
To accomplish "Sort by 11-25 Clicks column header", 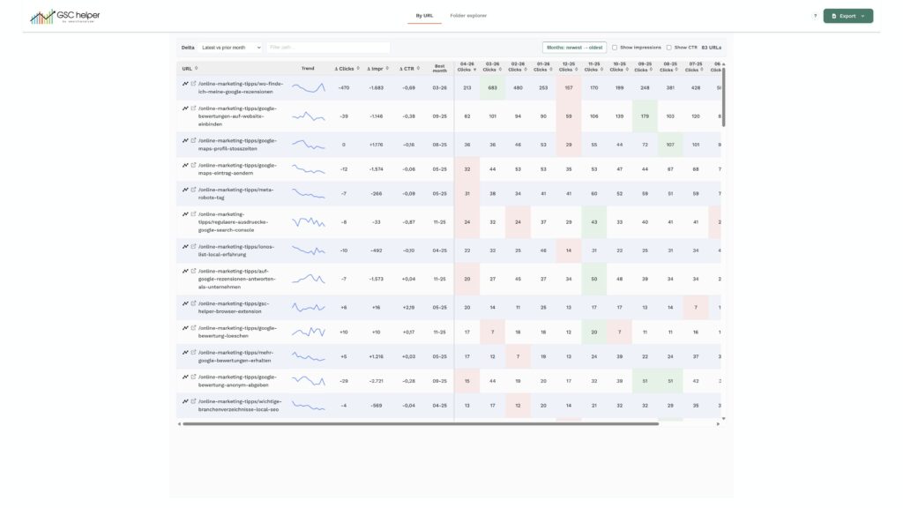I will pos(593,67).
